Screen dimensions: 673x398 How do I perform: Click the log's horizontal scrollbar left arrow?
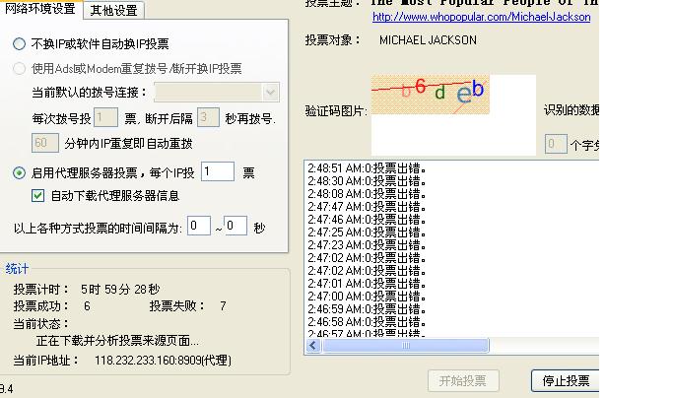[x=315, y=346]
